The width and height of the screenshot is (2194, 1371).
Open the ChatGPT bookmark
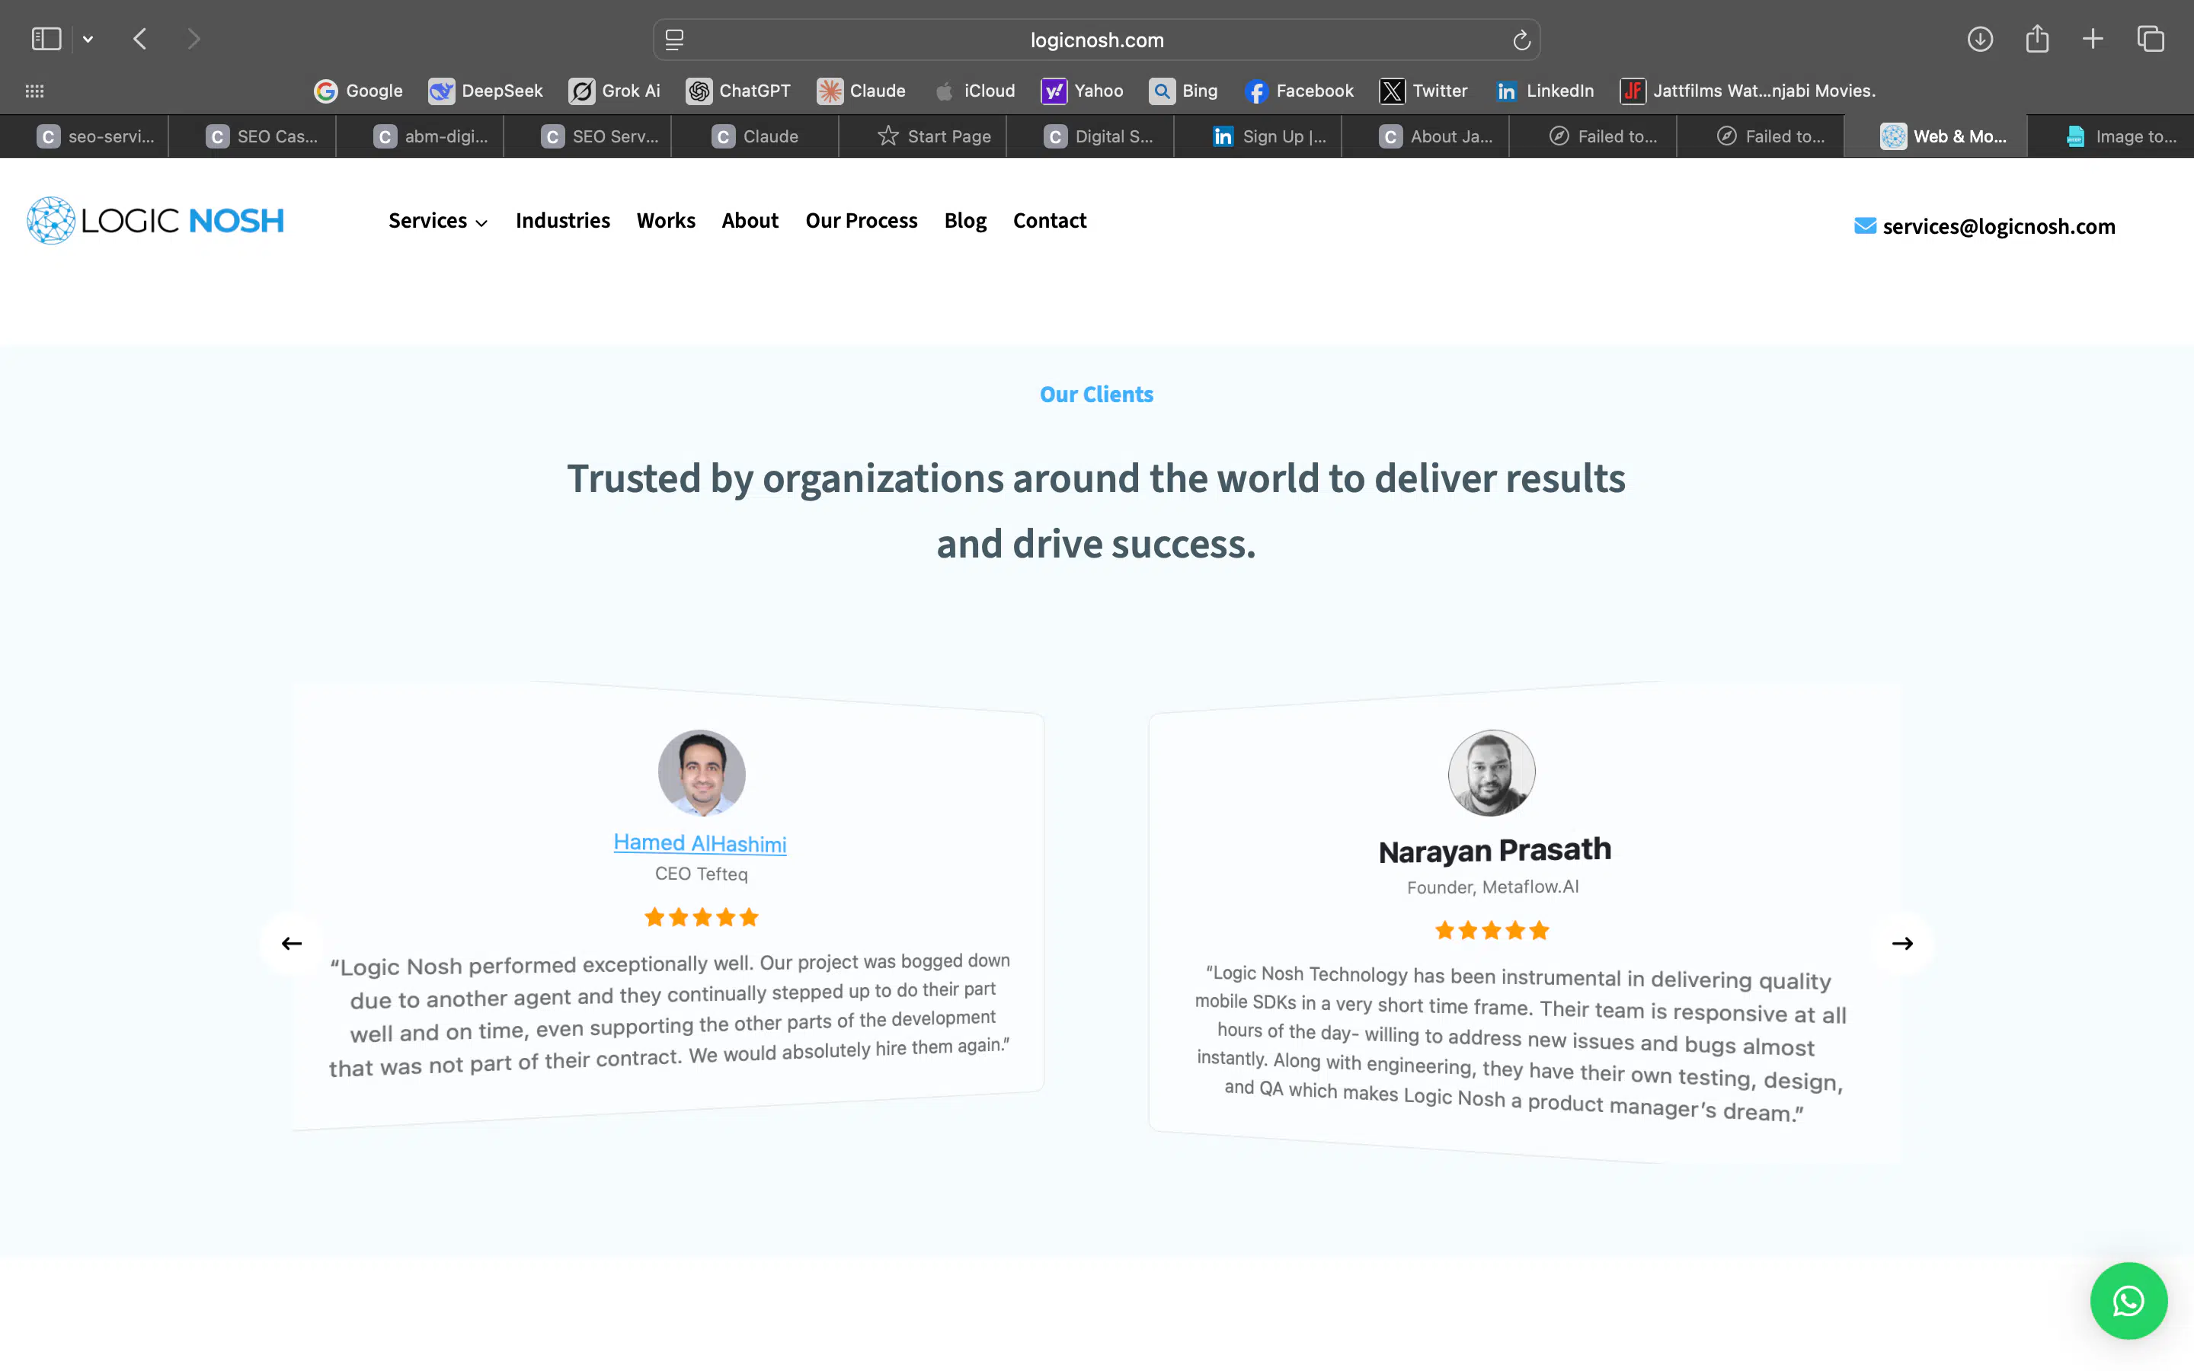coord(738,91)
